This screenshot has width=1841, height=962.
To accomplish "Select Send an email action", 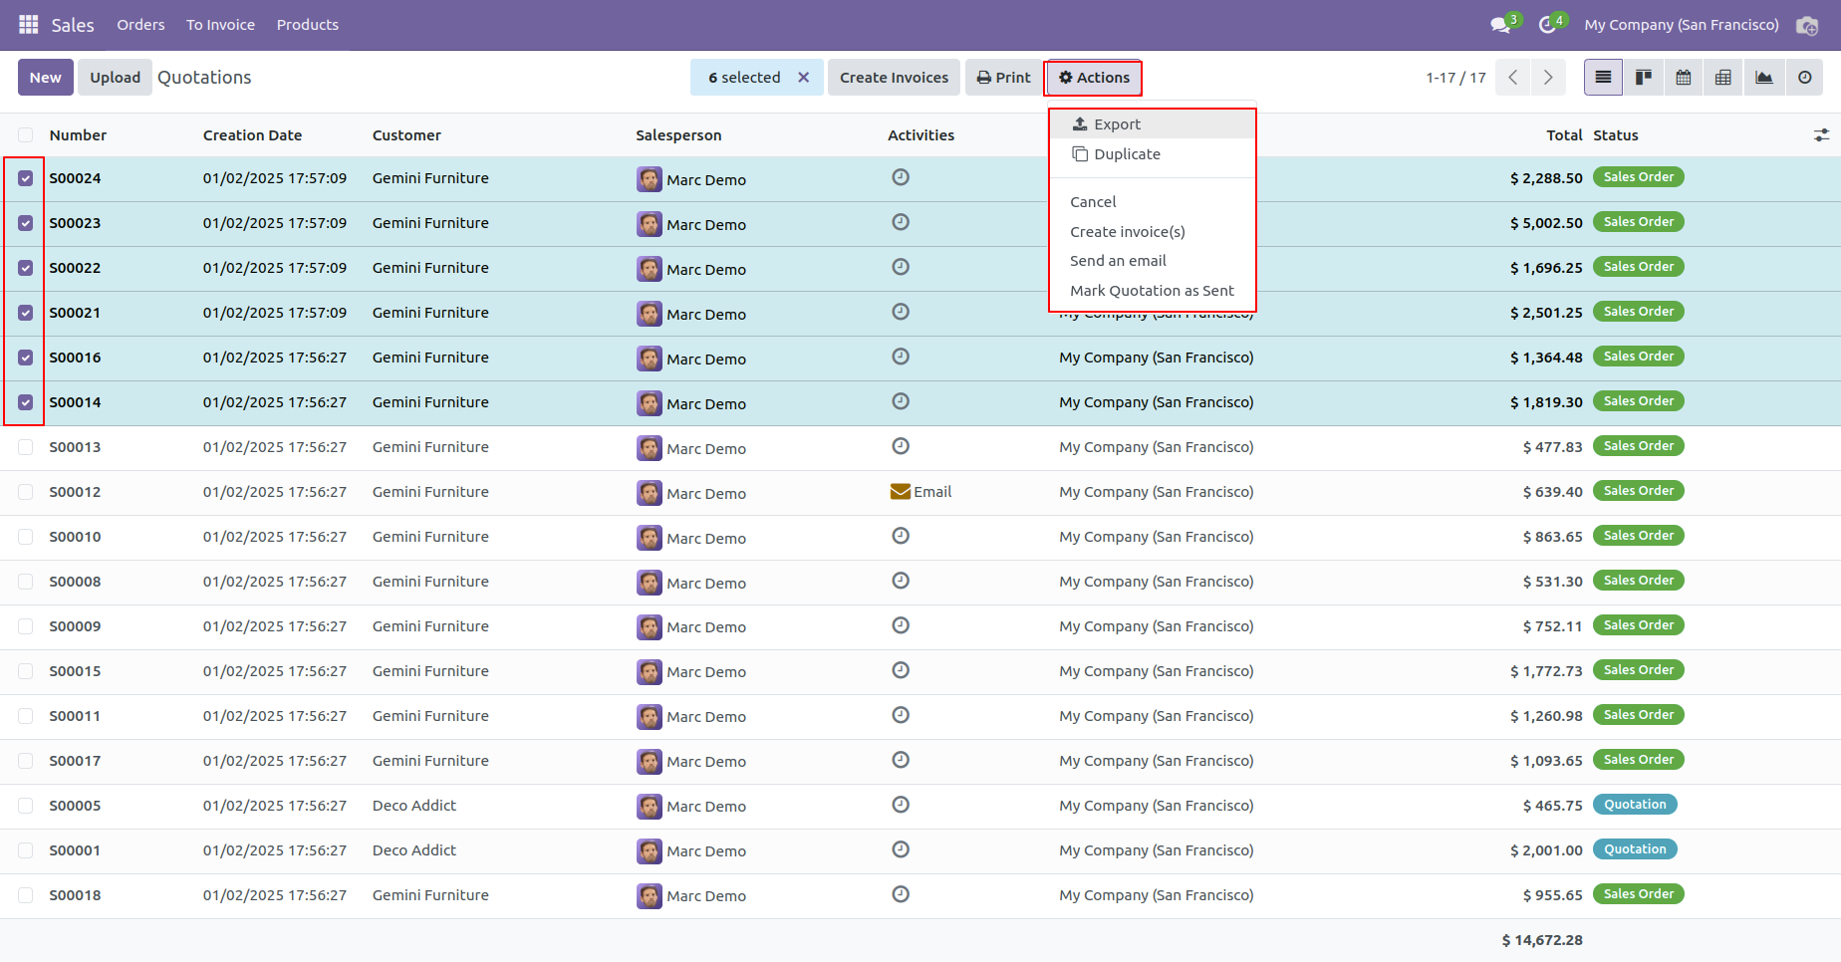I will pos(1153,261).
